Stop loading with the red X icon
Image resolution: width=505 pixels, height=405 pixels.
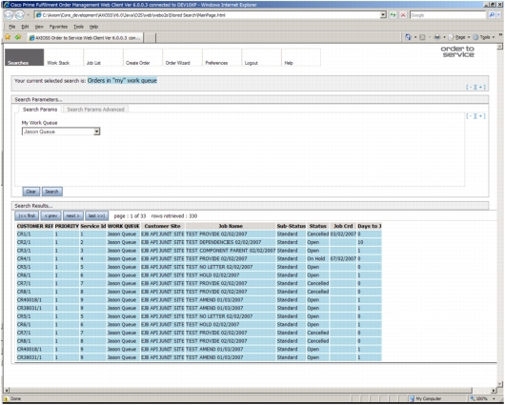coord(403,15)
